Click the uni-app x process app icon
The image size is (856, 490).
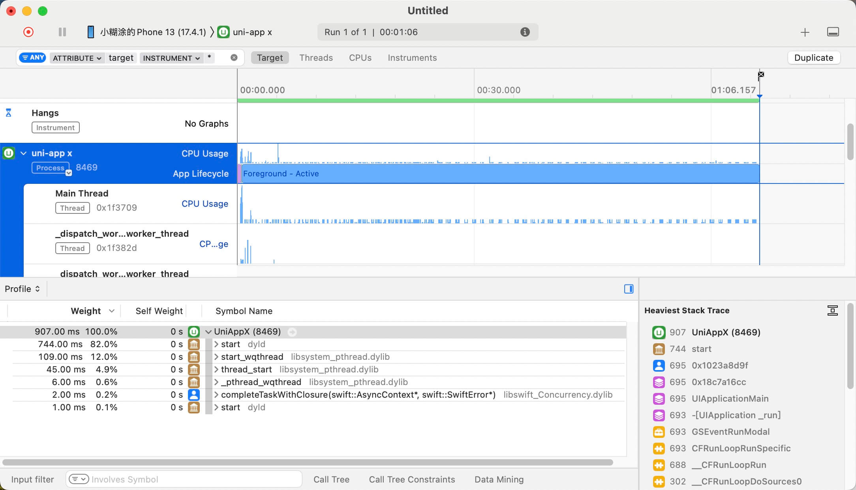9,153
